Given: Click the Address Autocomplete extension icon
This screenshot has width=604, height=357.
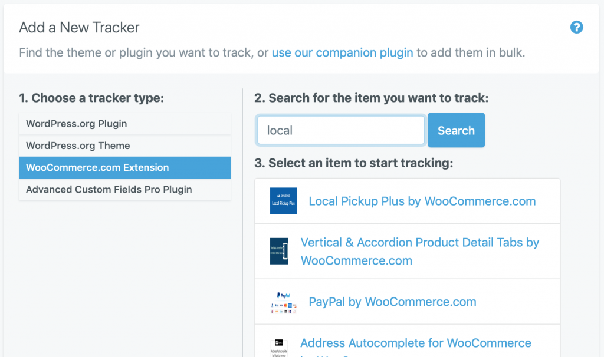Looking at the screenshot, I should point(279,348).
